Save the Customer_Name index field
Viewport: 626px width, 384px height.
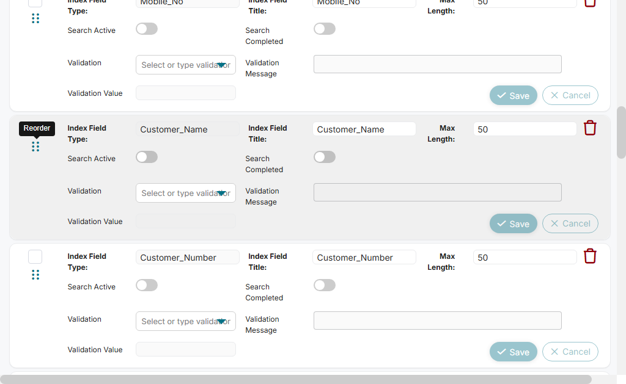click(x=513, y=223)
